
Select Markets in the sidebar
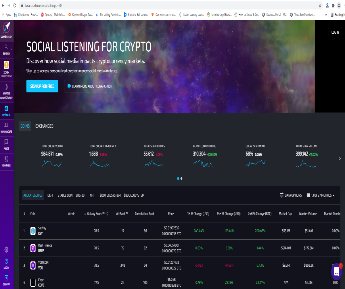(6, 111)
